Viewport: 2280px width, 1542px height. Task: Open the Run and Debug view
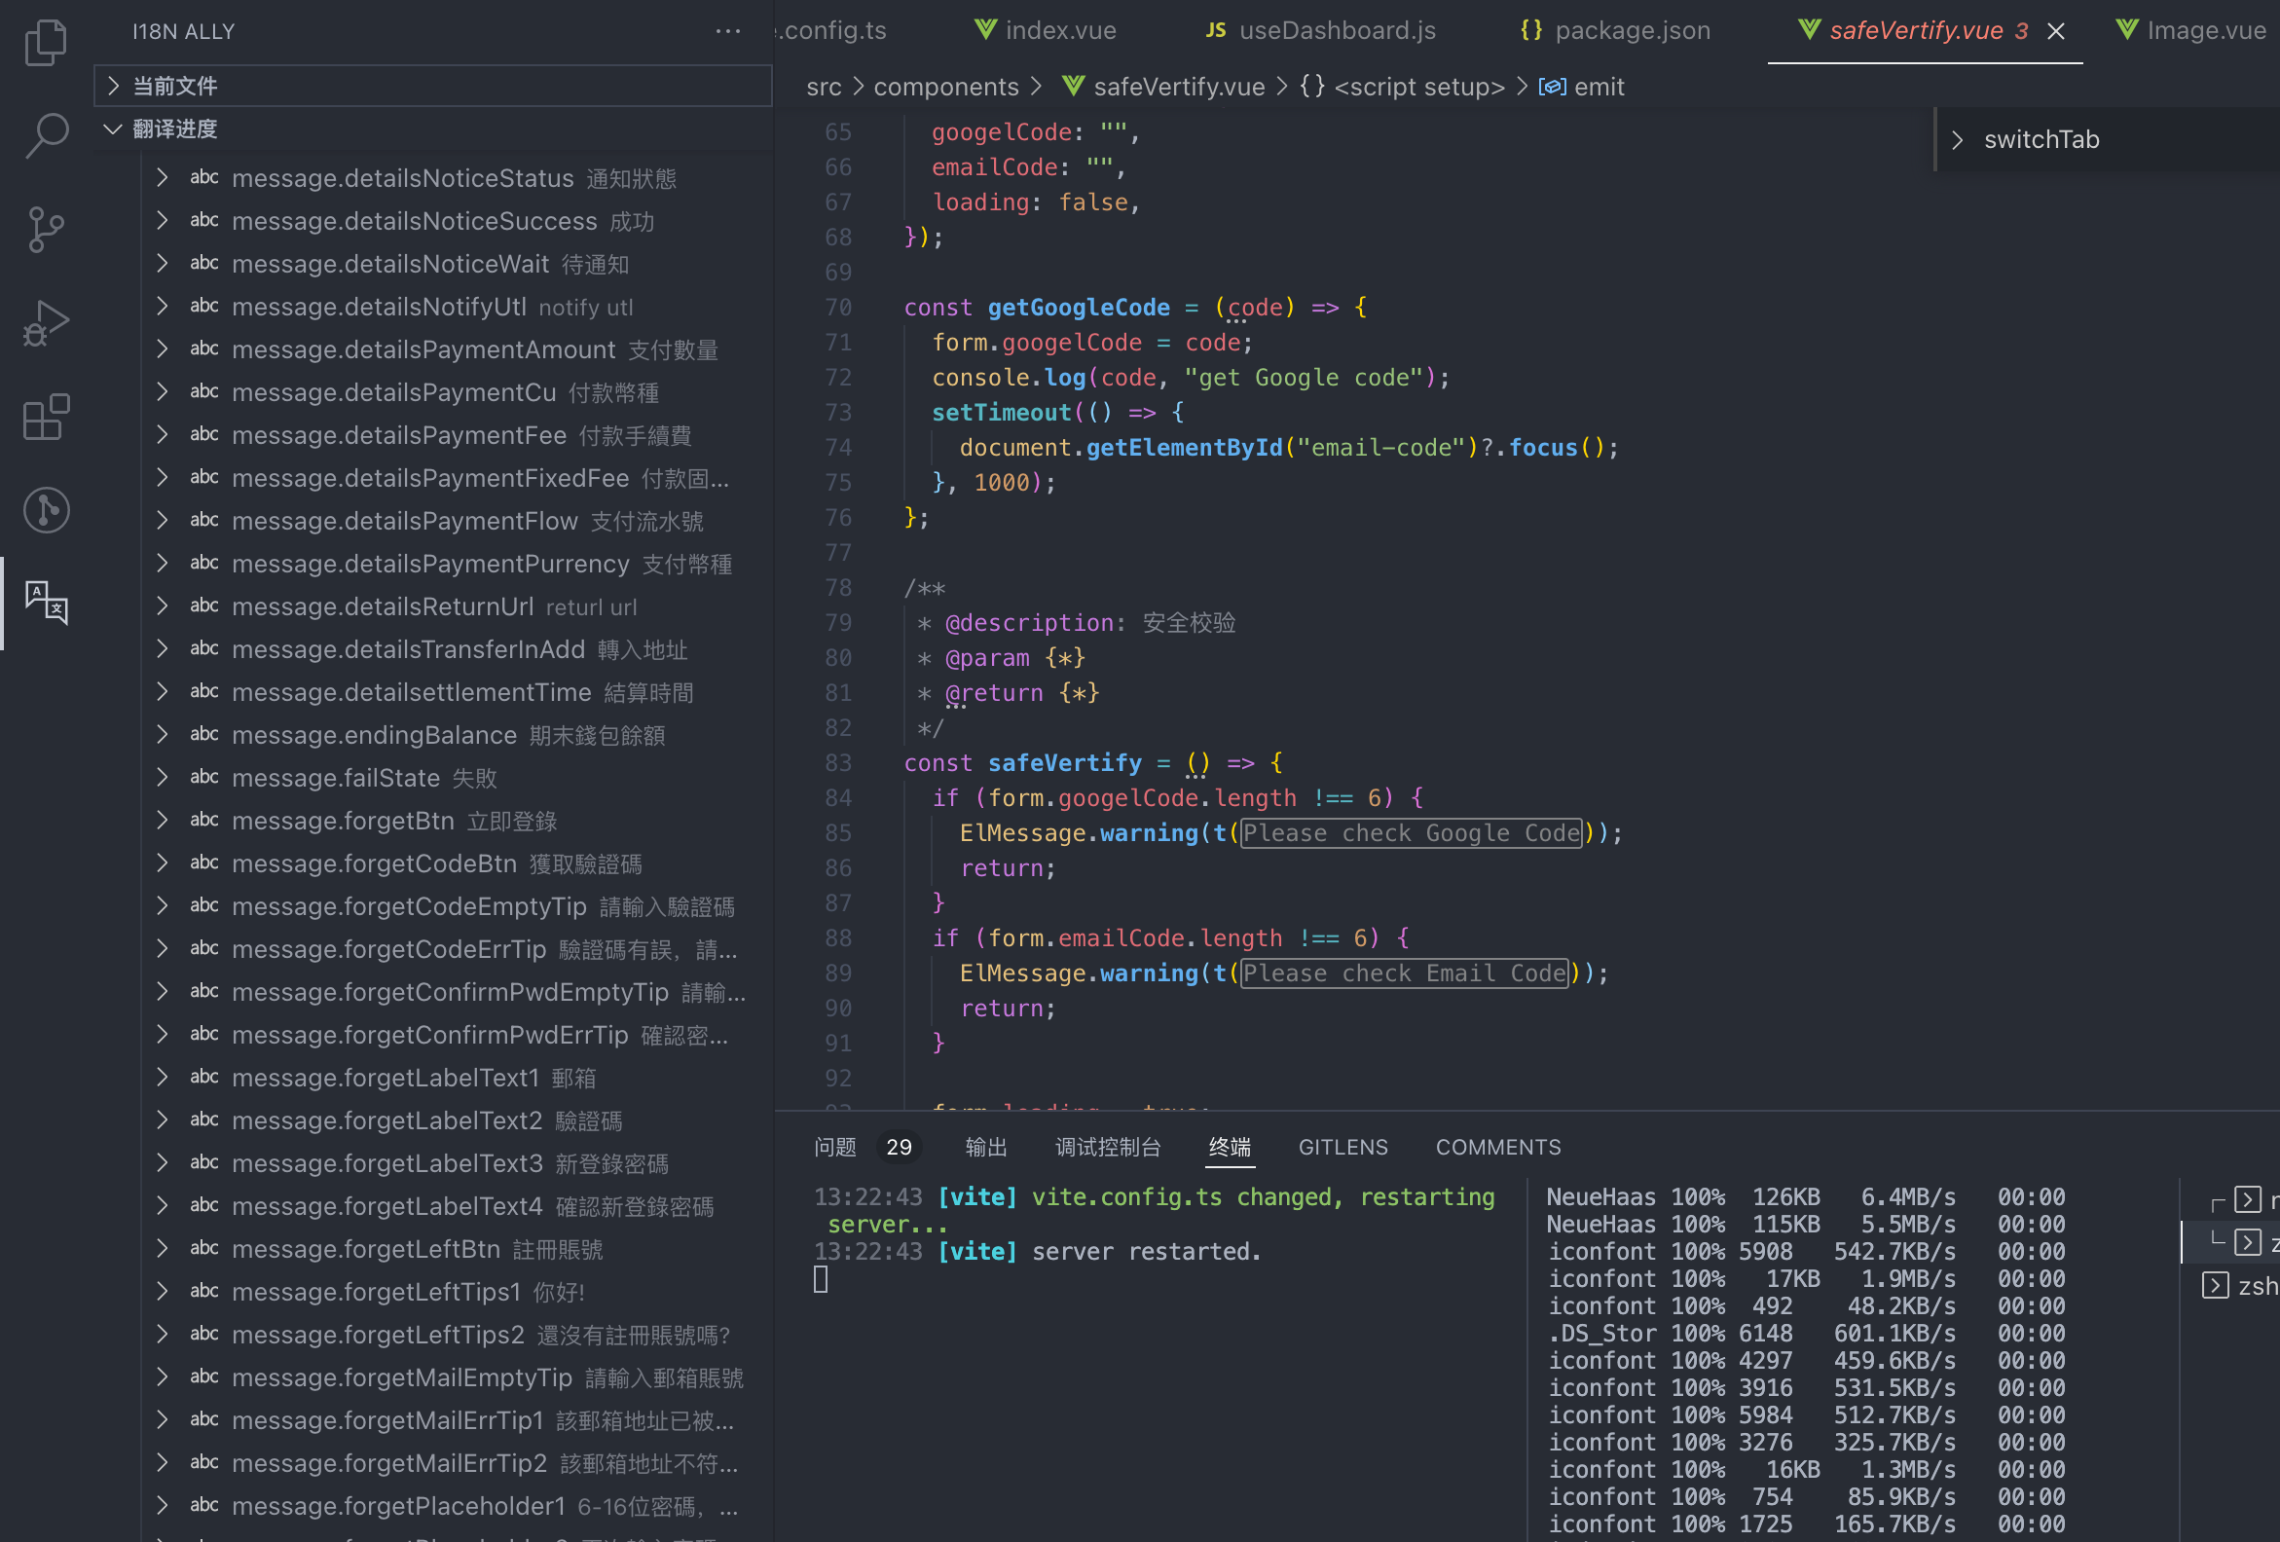click(45, 324)
